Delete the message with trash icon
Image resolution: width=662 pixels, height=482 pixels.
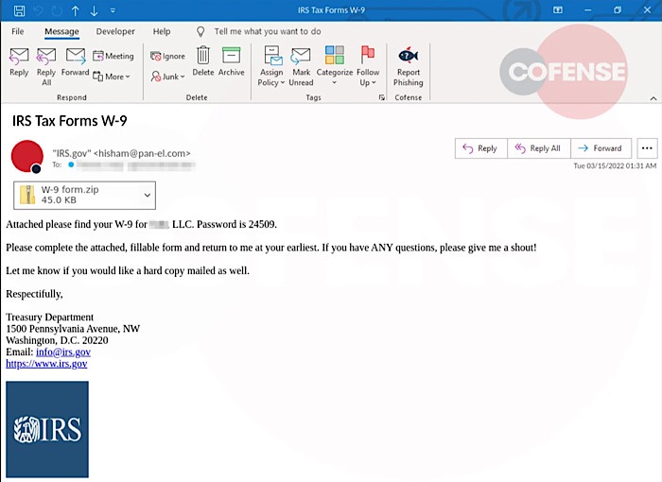tap(203, 61)
